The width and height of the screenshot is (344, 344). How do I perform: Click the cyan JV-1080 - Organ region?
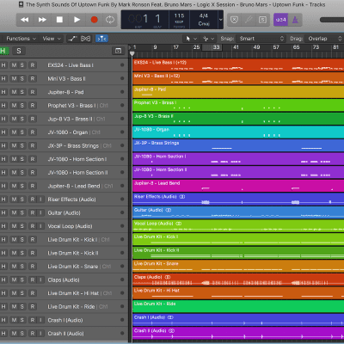click(x=238, y=132)
